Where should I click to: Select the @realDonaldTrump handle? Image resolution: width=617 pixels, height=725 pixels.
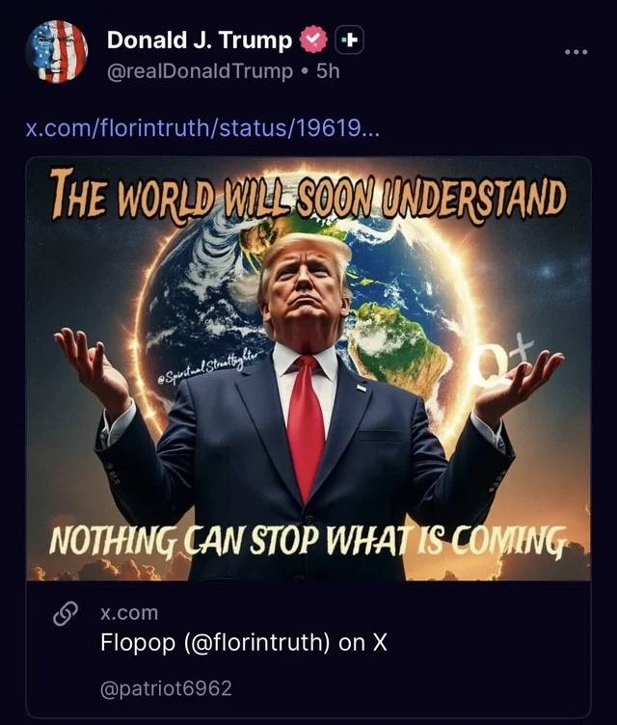[200, 71]
